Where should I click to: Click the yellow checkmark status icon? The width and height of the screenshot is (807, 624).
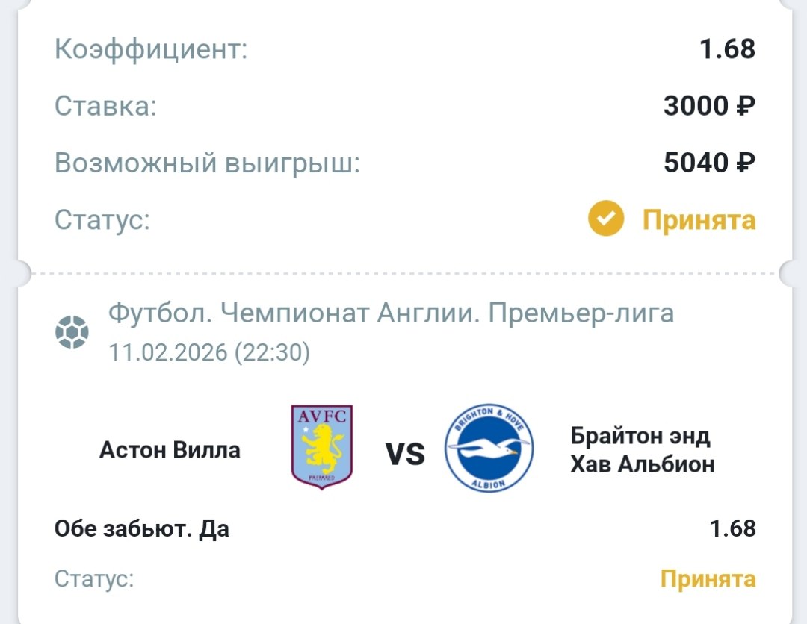pyautogui.click(x=605, y=220)
